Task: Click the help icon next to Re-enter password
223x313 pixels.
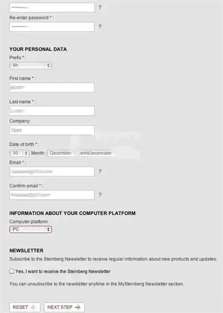Action: [x=100, y=26]
